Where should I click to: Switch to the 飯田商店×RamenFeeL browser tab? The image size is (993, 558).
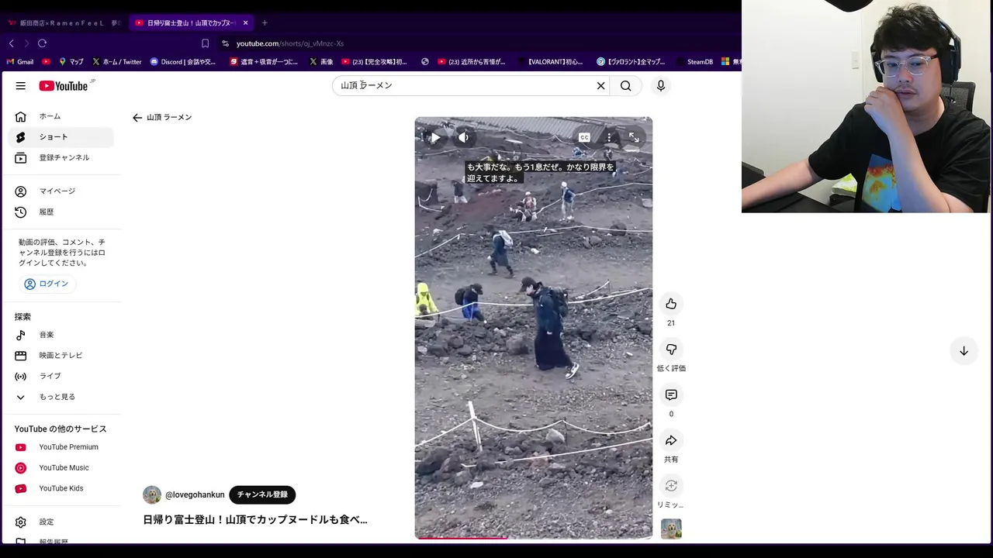[x=64, y=23]
